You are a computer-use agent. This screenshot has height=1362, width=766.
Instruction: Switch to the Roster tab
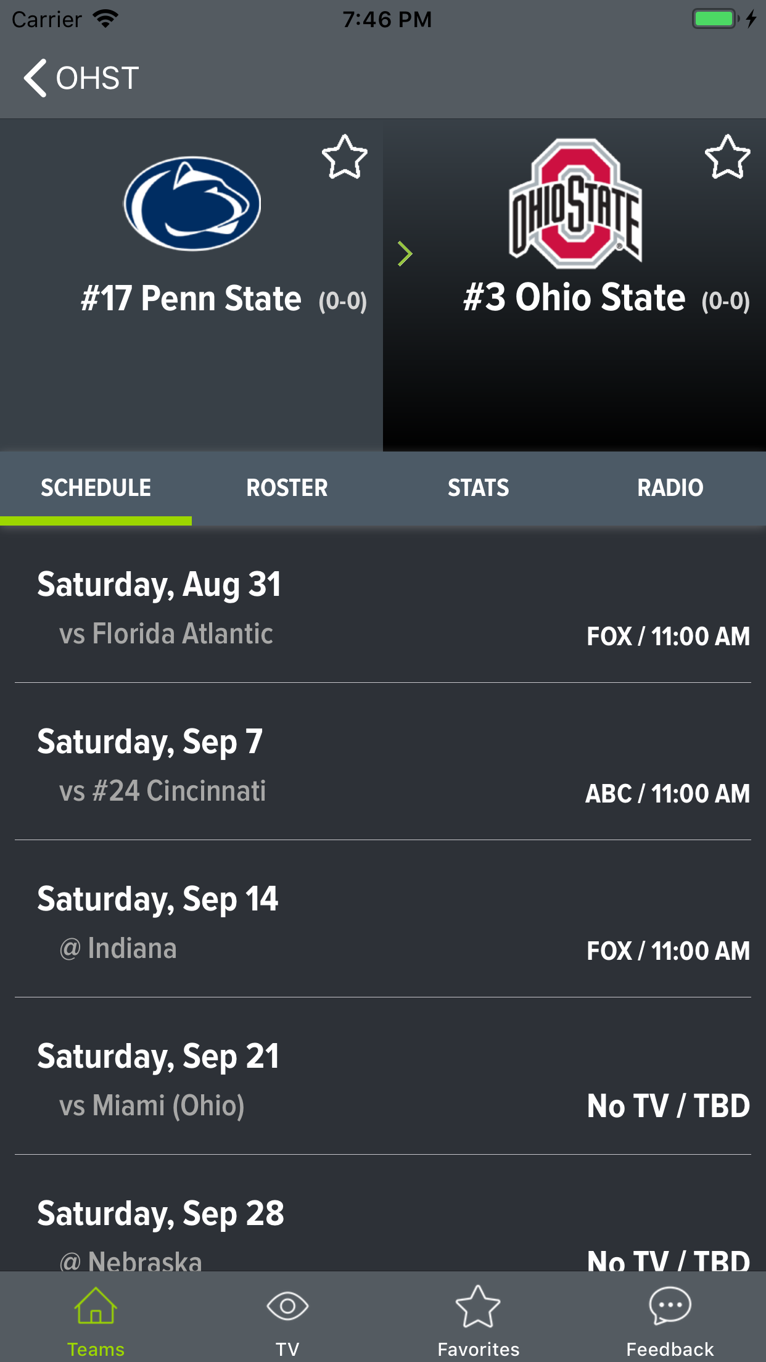click(287, 488)
